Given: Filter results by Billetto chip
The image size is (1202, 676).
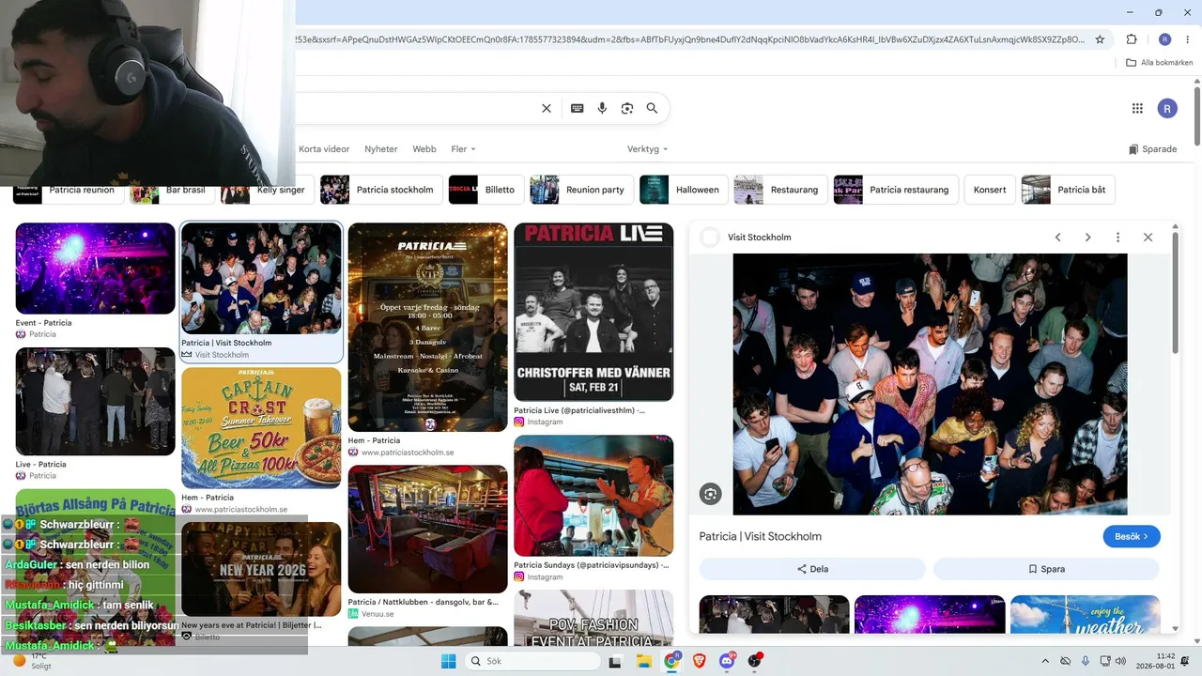Looking at the screenshot, I should coord(486,190).
